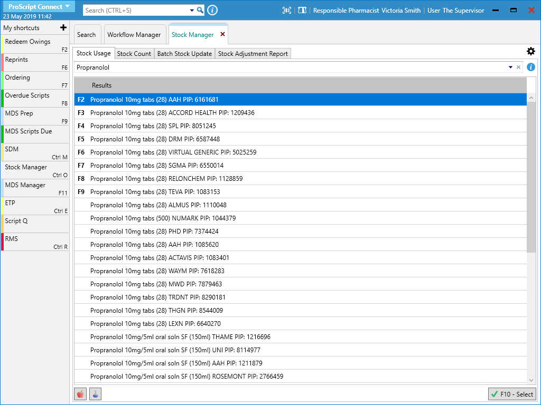Screen dimensions: 541x405
Task: Select Propranolol 10mg tabs ALMUS row
Action: click(x=301, y=205)
